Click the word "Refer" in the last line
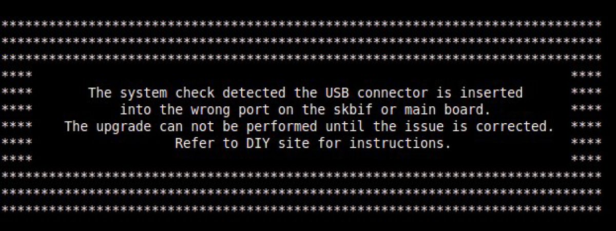The width and height of the screenshot is (616, 231). 195,144
